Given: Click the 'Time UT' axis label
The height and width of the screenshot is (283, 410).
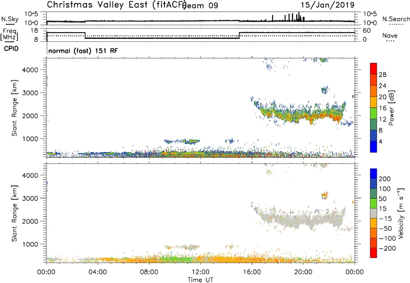Looking at the screenshot, I should point(200,280).
